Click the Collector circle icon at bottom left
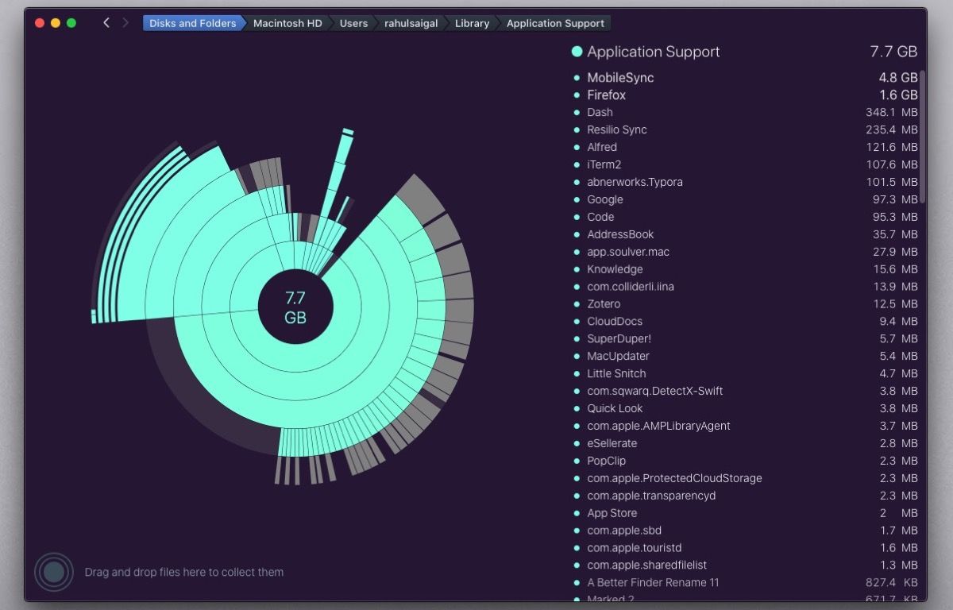953x610 pixels. coord(53,571)
